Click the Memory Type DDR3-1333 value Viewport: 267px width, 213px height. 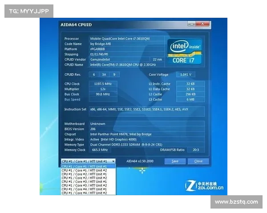coord(146,145)
